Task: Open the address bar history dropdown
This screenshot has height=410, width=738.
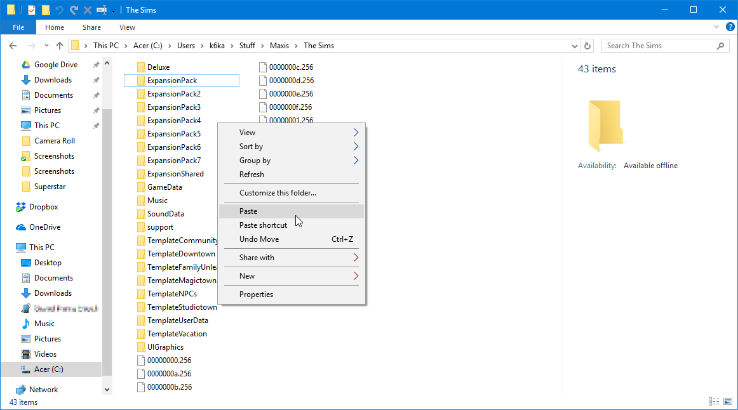Action: pyautogui.click(x=575, y=46)
